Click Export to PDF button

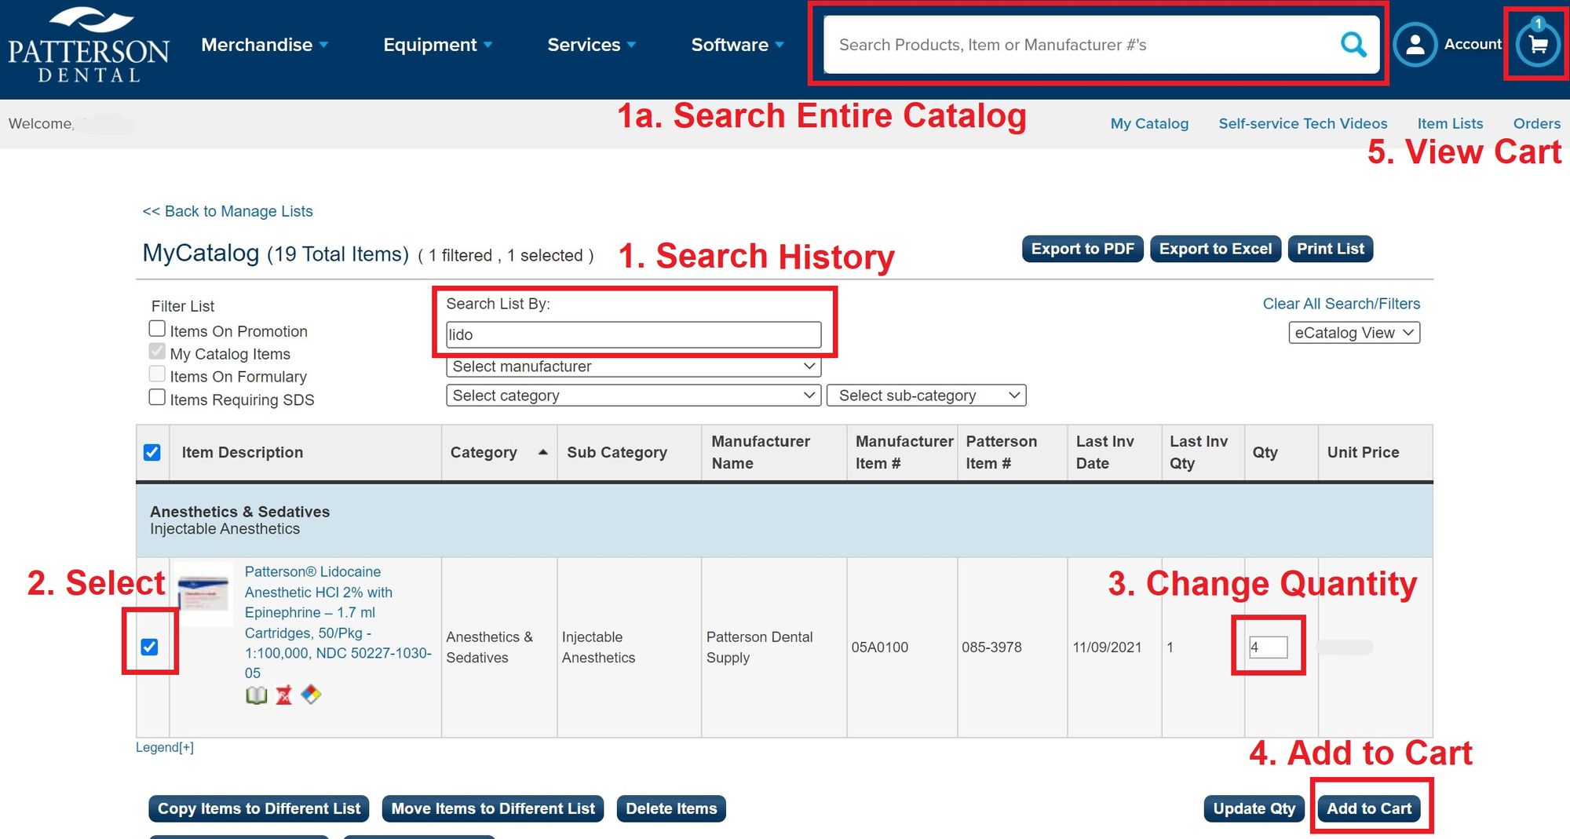coord(1083,249)
